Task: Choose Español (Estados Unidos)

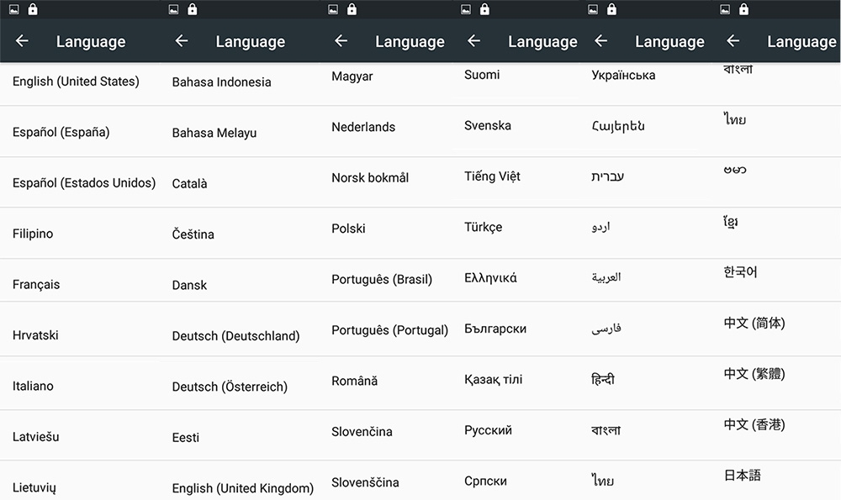Action: (84, 182)
